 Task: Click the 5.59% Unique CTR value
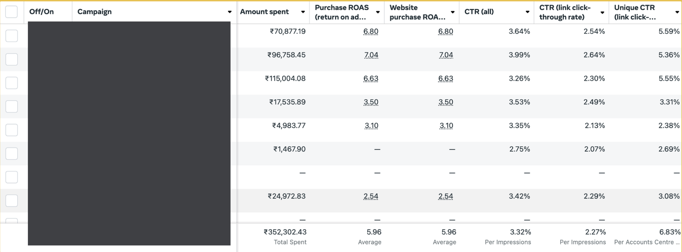coord(669,31)
